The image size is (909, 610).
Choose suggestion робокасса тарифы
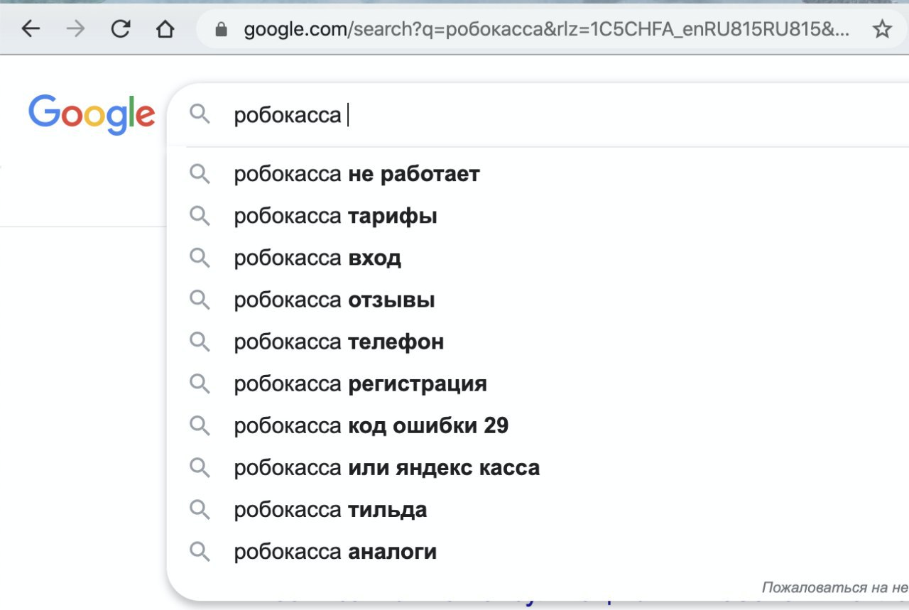538,216
